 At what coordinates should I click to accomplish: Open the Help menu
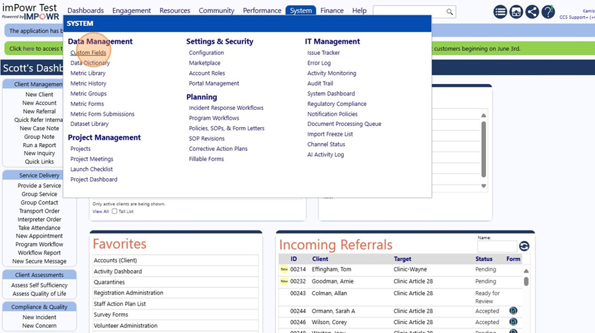click(x=360, y=11)
